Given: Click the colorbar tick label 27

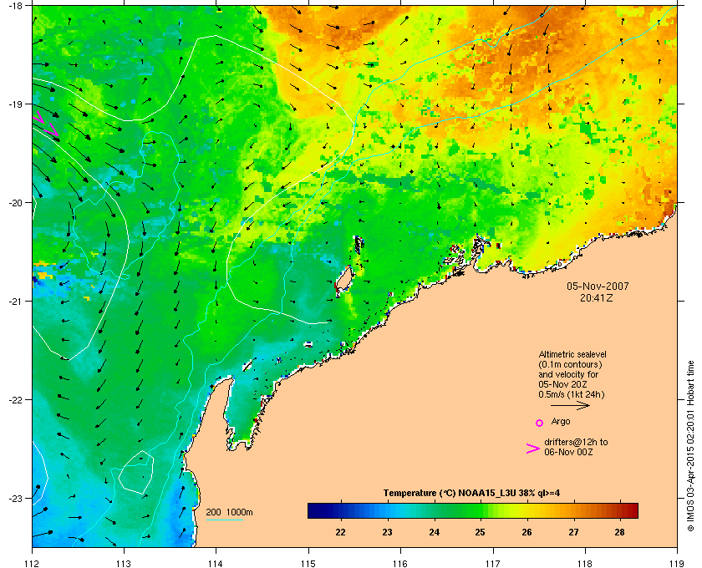Looking at the screenshot, I should pyautogui.click(x=573, y=532).
